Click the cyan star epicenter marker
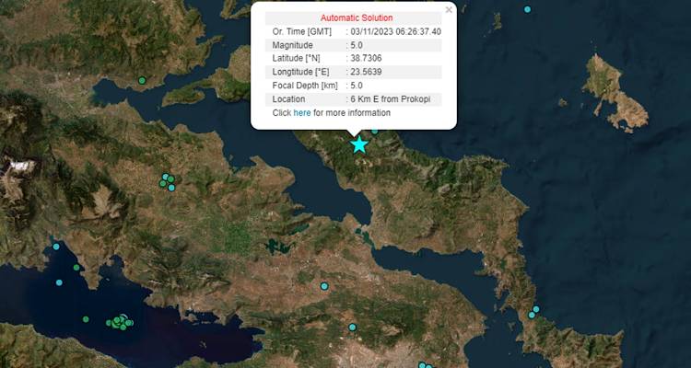 pyautogui.click(x=359, y=144)
